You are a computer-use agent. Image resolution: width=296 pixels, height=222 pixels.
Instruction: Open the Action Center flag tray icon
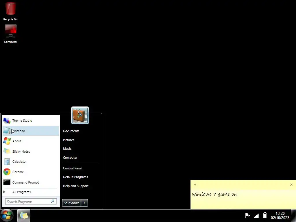(x=247, y=215)
